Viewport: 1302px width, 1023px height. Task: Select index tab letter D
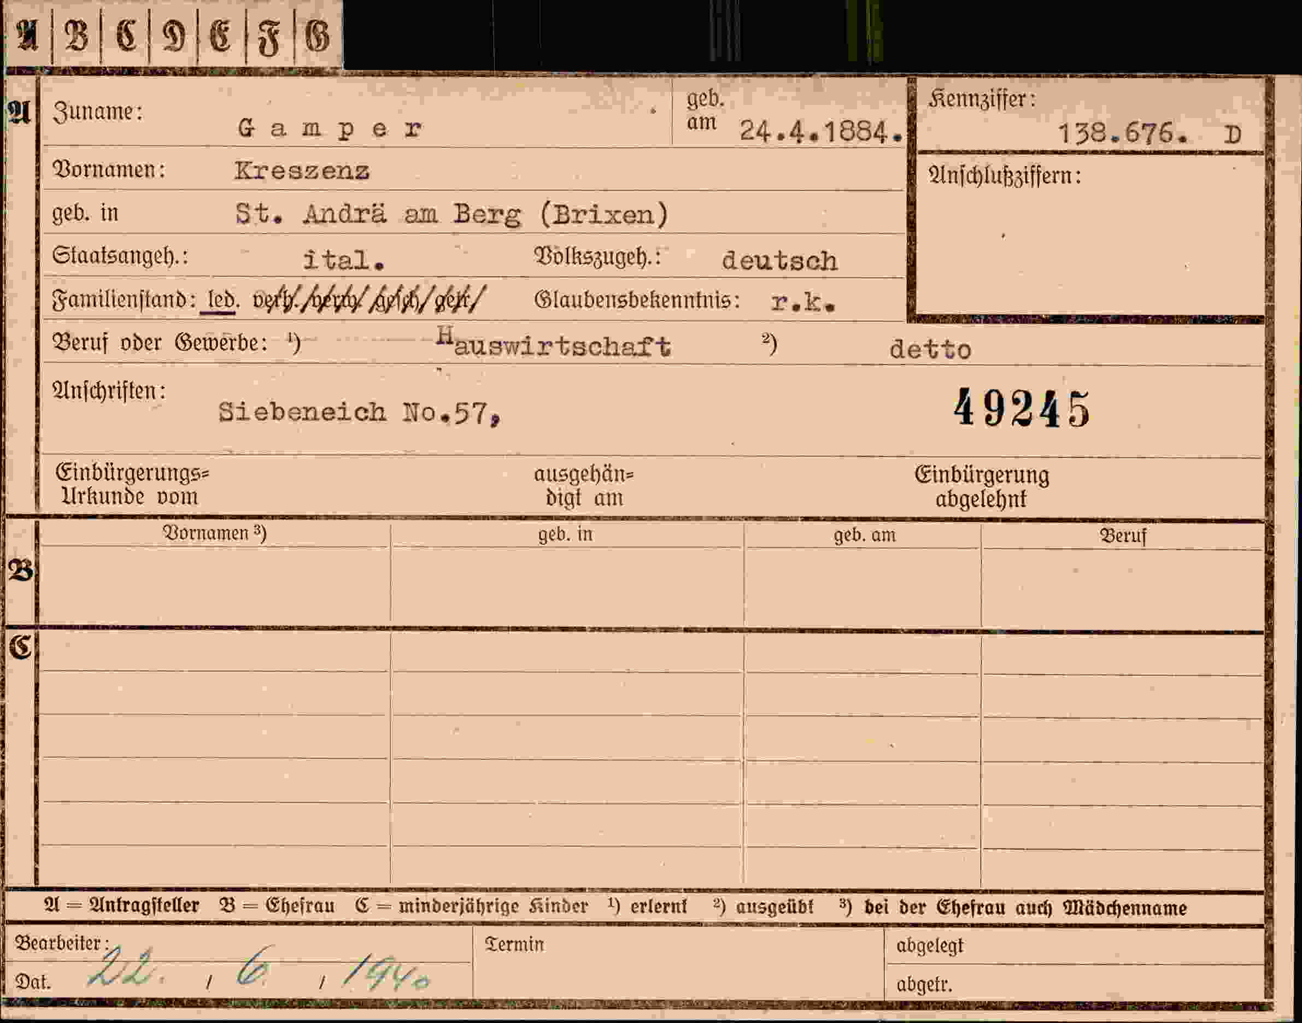coord(174,37)
